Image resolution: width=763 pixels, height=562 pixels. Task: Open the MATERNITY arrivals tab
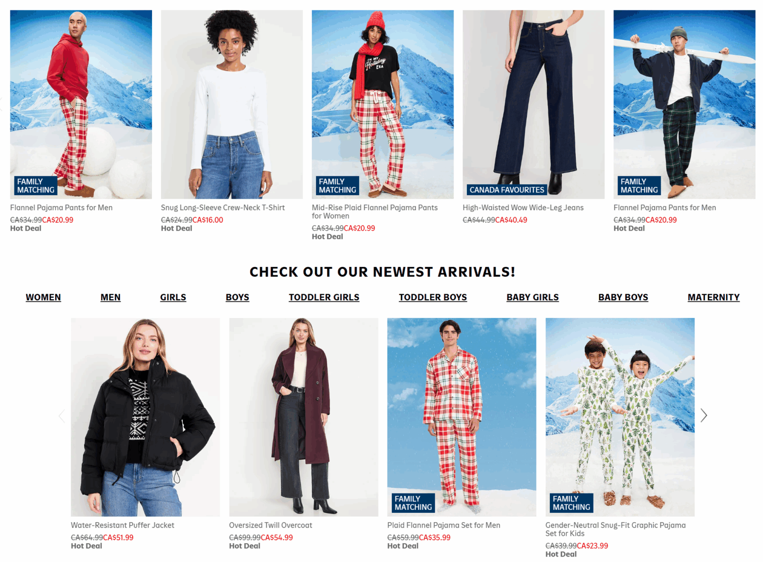713,297
